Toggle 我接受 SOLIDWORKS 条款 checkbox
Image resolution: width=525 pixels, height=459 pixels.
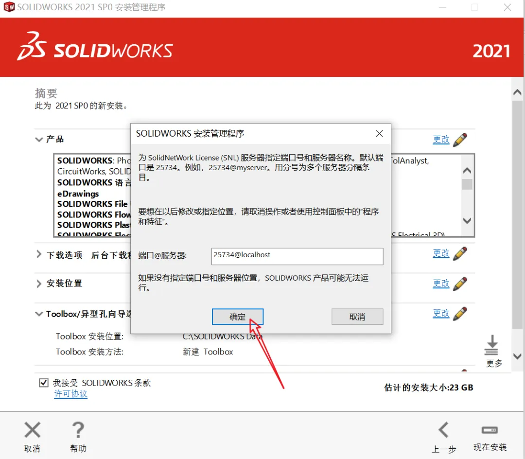[x=44, y=383]
